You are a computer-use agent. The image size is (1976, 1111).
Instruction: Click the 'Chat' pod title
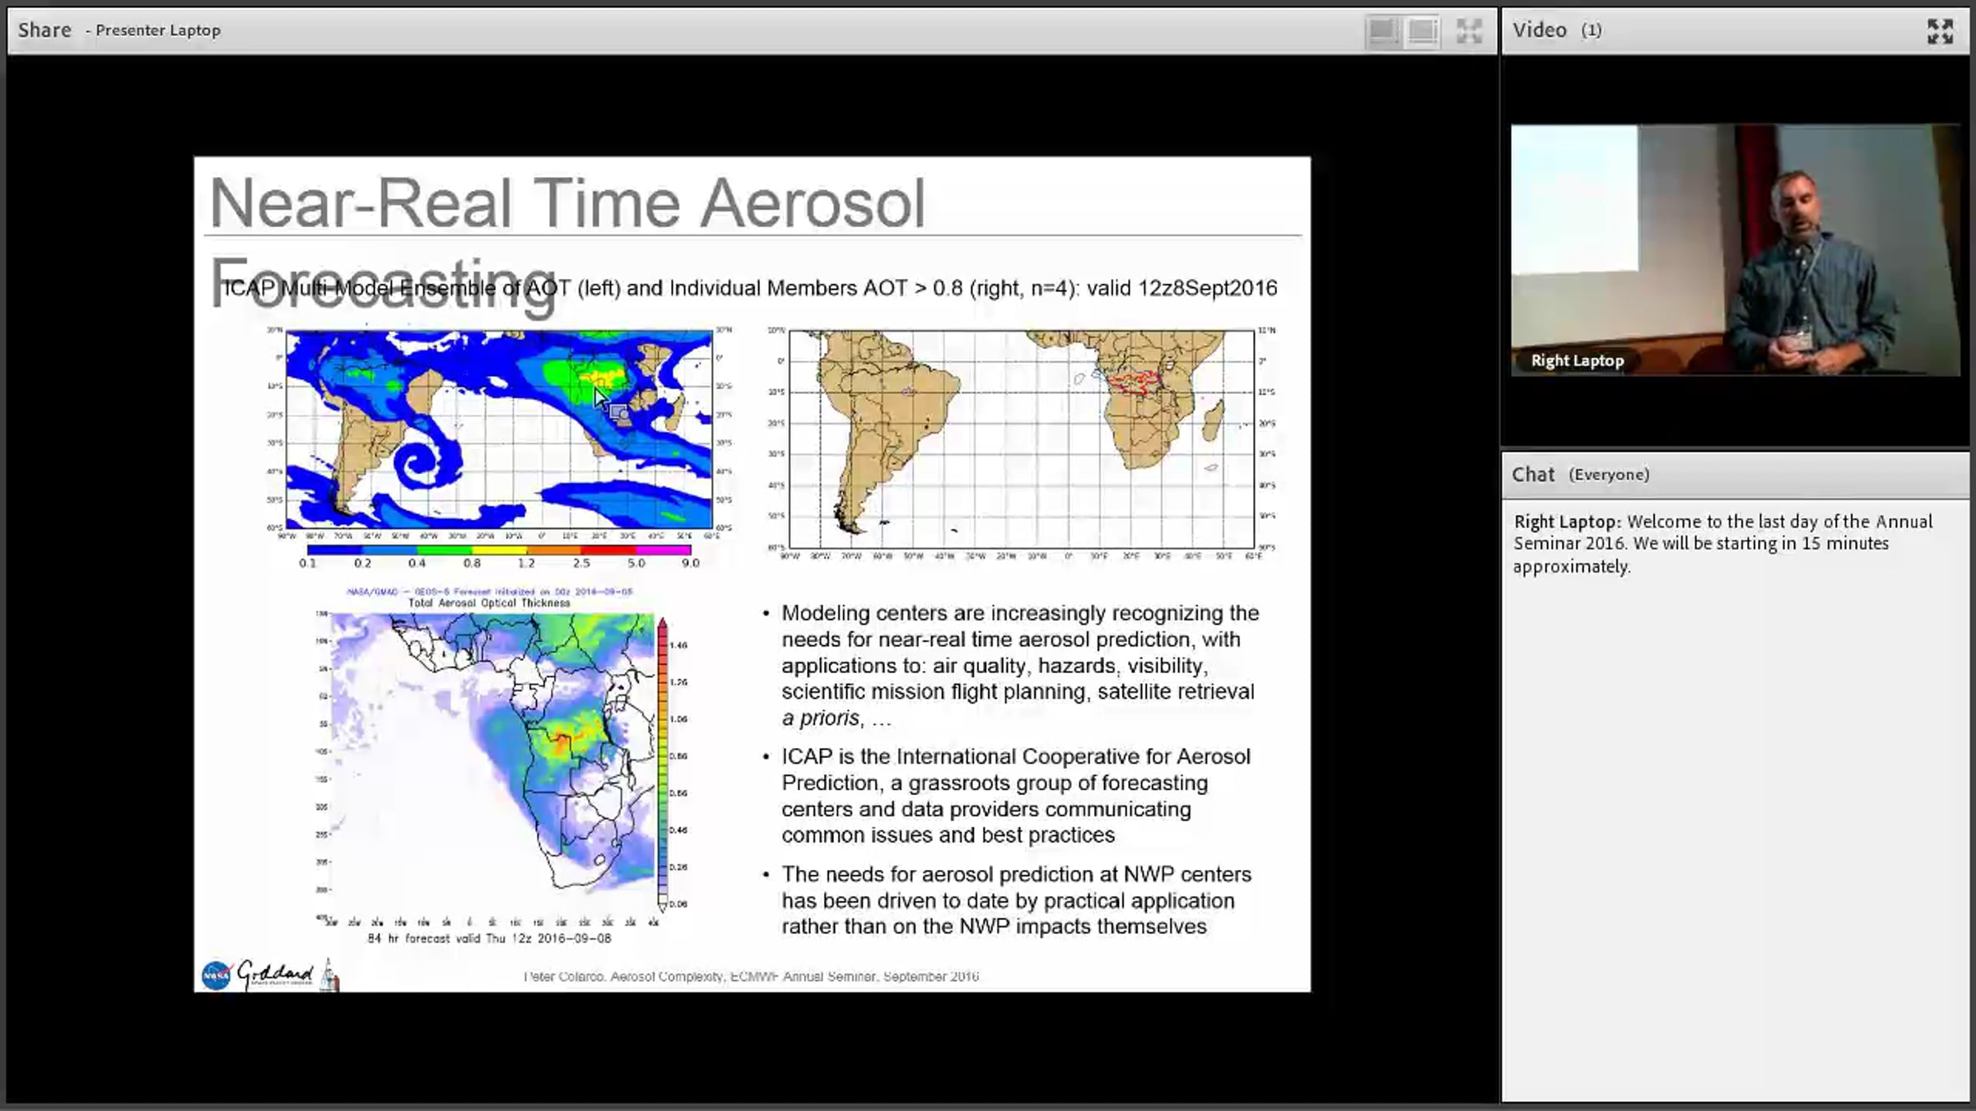pyautogui.click(x=1533, y=475)
